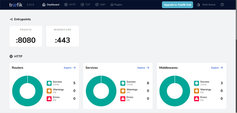237x113 pixels.
Task: Open the Dashboard tab
Action: [x=51, y=5]
